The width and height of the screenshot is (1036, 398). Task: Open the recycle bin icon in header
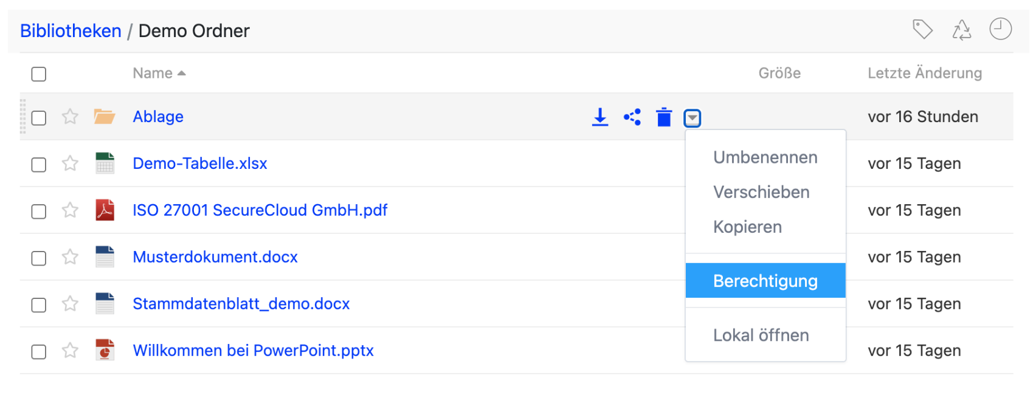tap(961, 29)
